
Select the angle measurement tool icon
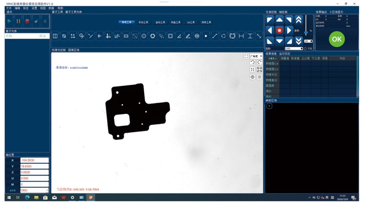click(179, 36)
